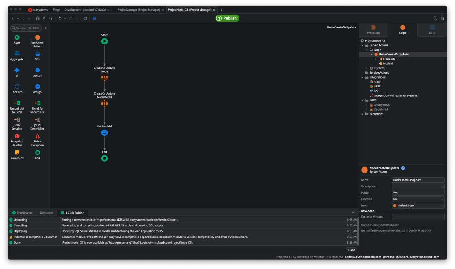Collapse the Node folder

(367, 50)
